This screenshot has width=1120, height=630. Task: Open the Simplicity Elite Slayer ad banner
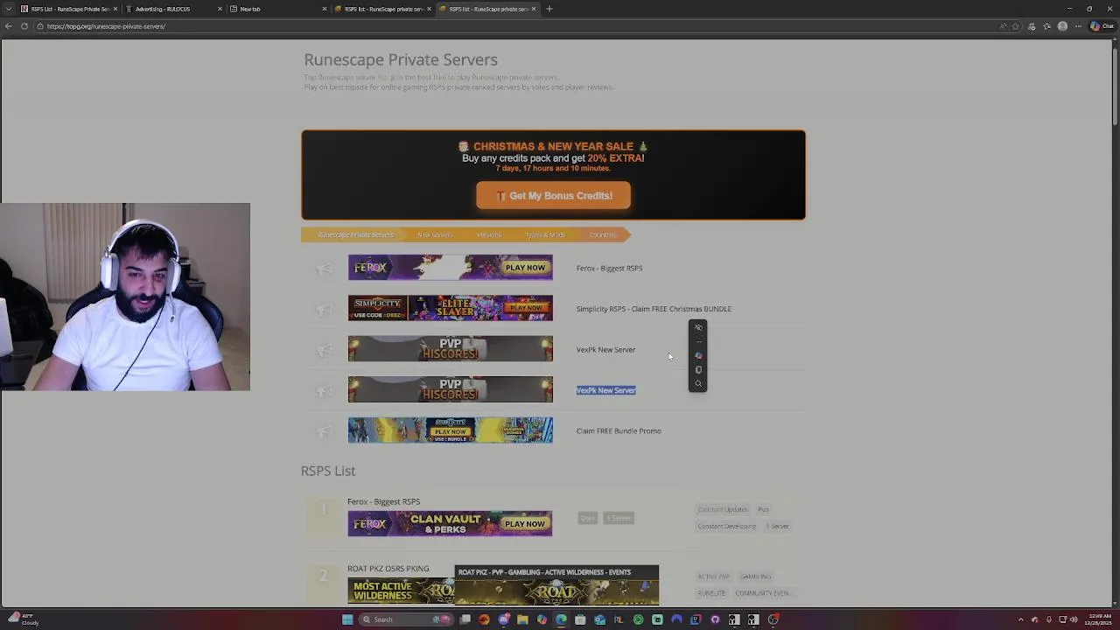tap(451, 308)
